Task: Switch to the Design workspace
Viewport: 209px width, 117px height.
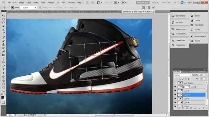Action: pos(155,3)
